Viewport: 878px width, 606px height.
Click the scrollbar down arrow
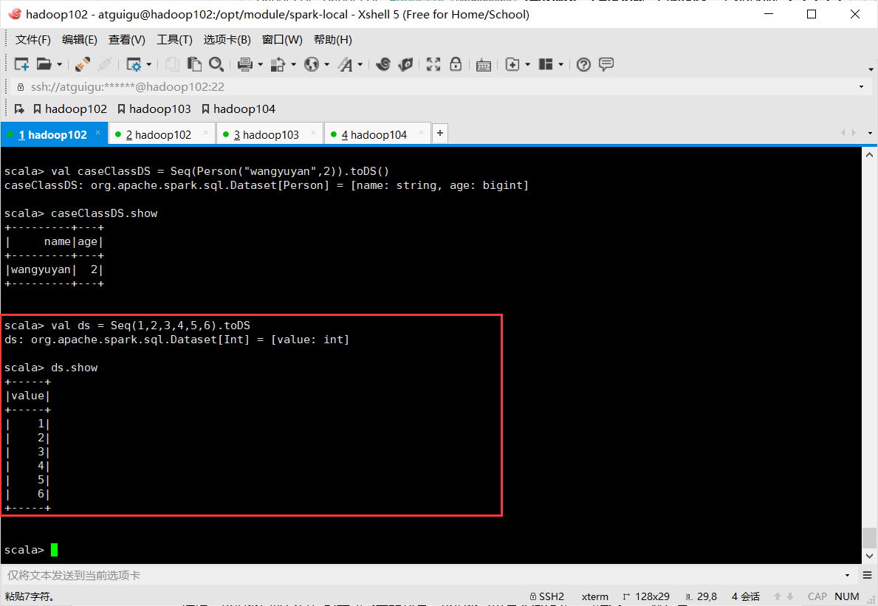point(869,555)
